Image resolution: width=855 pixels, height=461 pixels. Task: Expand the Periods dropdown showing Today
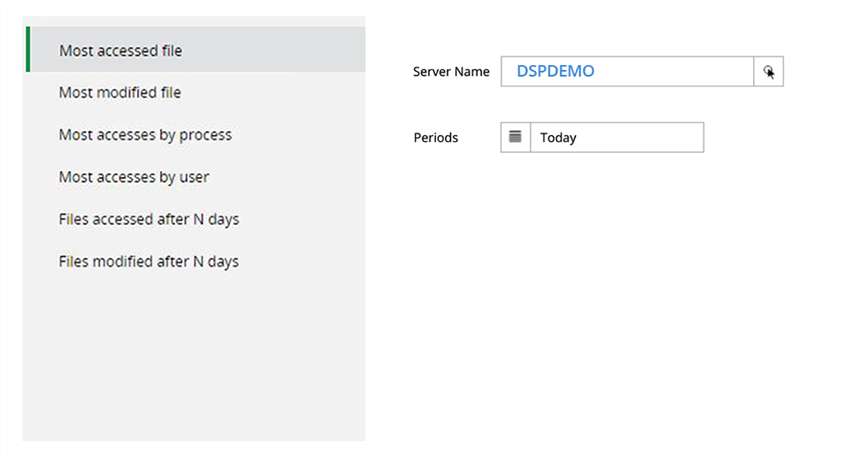click(616, 137)
